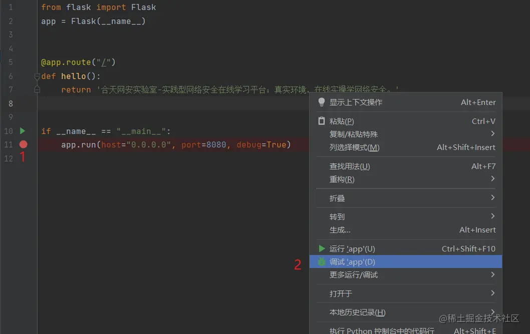Choose 显示上下文操作 from the context menu
Screen dimensions: 530x334
[406, 102]
